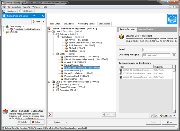The width and height of the screenshot is (180, 131).
Task: Select Elevator Door + Threshold tree row
Action: pos(82,68)
